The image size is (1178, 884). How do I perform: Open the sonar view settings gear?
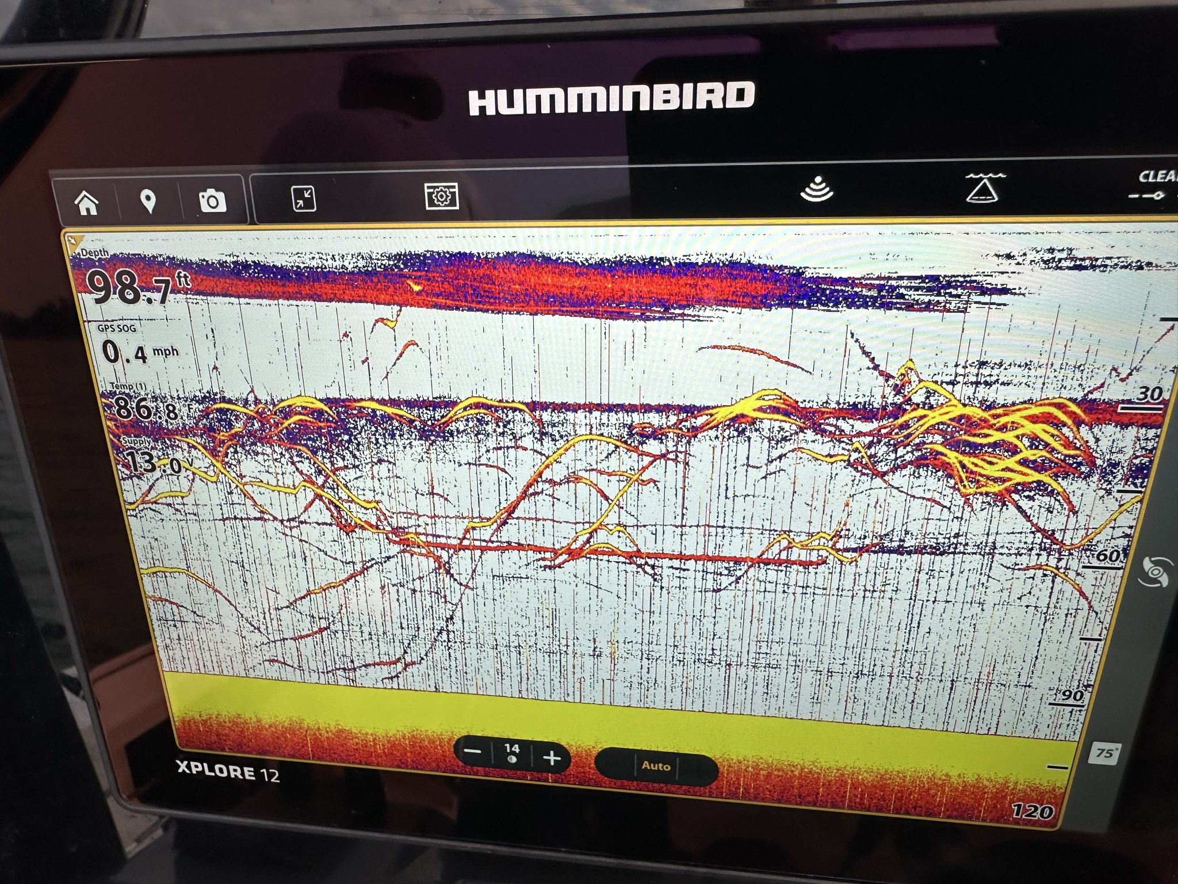pyautogui.click(x=441, y=196)
